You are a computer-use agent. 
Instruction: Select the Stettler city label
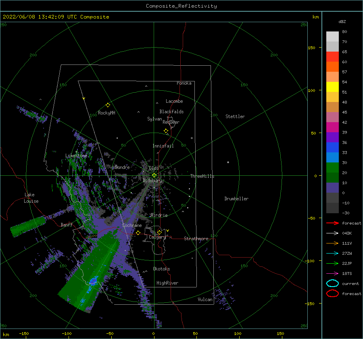tap(235, 116)
